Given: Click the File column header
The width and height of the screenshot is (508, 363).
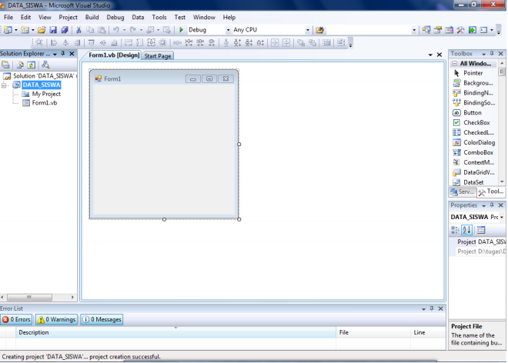Looking at the screenshot, I should [x=373, y=332].
